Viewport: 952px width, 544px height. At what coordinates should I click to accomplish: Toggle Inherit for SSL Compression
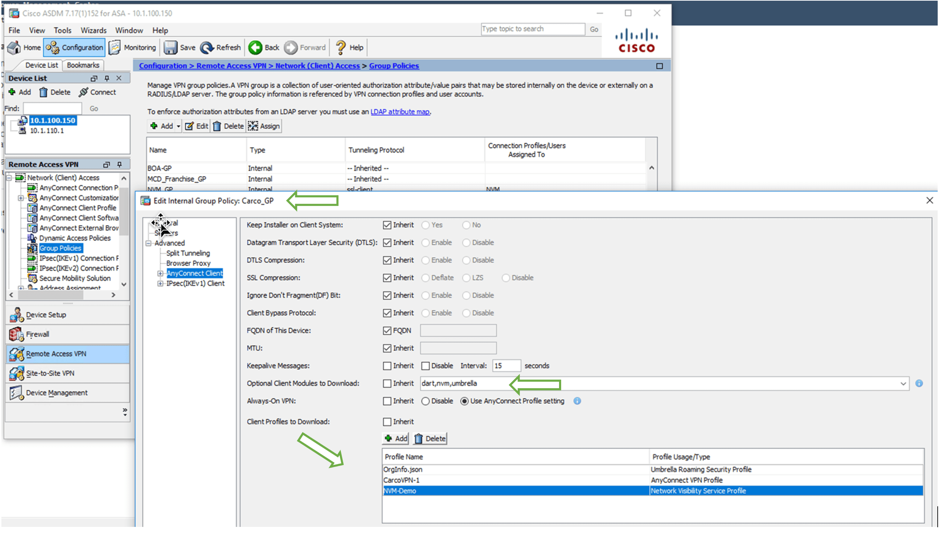click(x=387, y=278)
